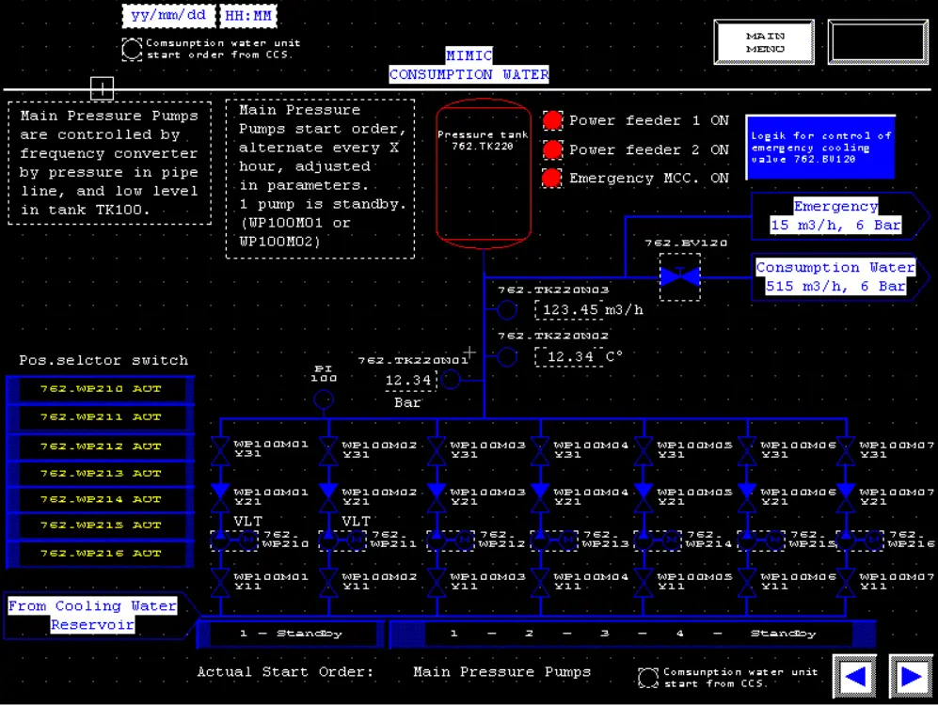Toggle the Power feeder 2 ON indicator
Viewport: 938px width, 705px height.
552,149
